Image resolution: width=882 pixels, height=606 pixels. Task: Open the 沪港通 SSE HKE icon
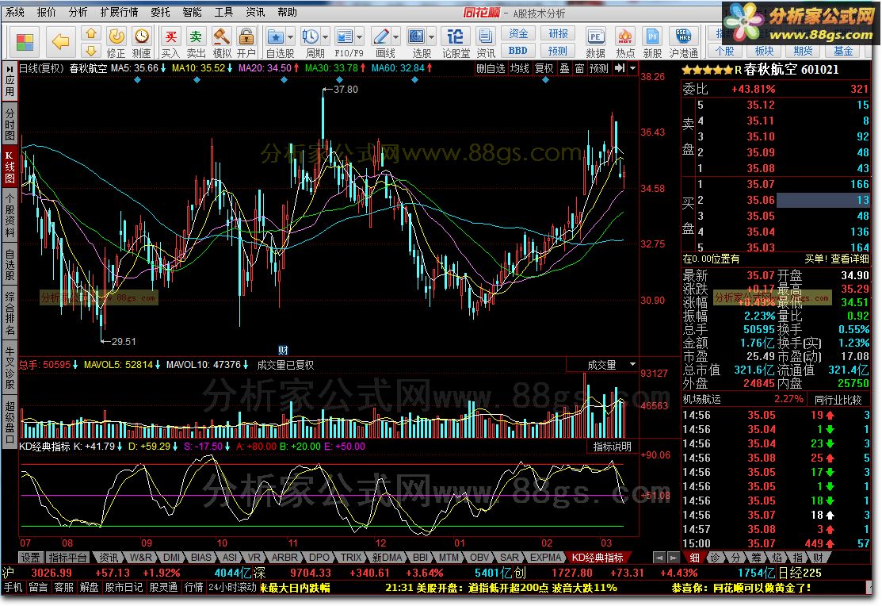(x=683, y=43)
